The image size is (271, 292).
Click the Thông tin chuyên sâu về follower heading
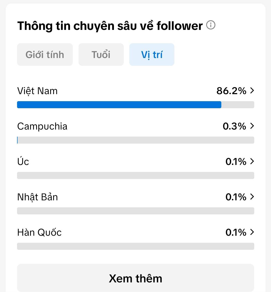pyautogui.click(x=110, y=26)
